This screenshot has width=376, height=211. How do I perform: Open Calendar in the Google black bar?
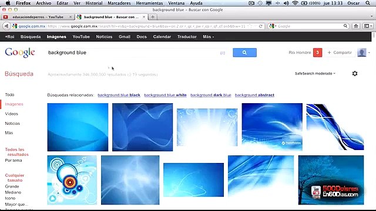click(162, 36)
